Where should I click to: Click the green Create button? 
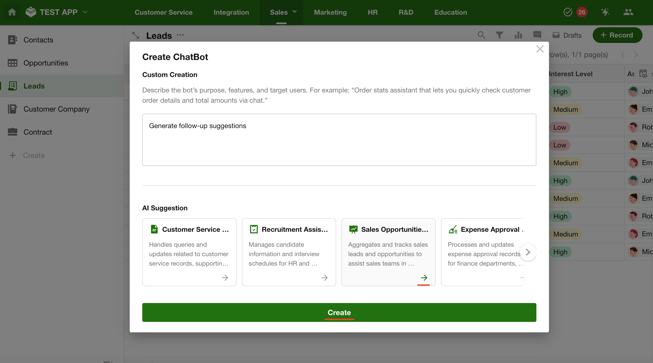pos(339,312)
